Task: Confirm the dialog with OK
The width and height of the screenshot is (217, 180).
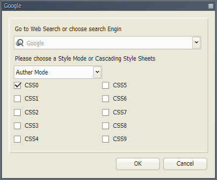Action: tap(138, 164)
